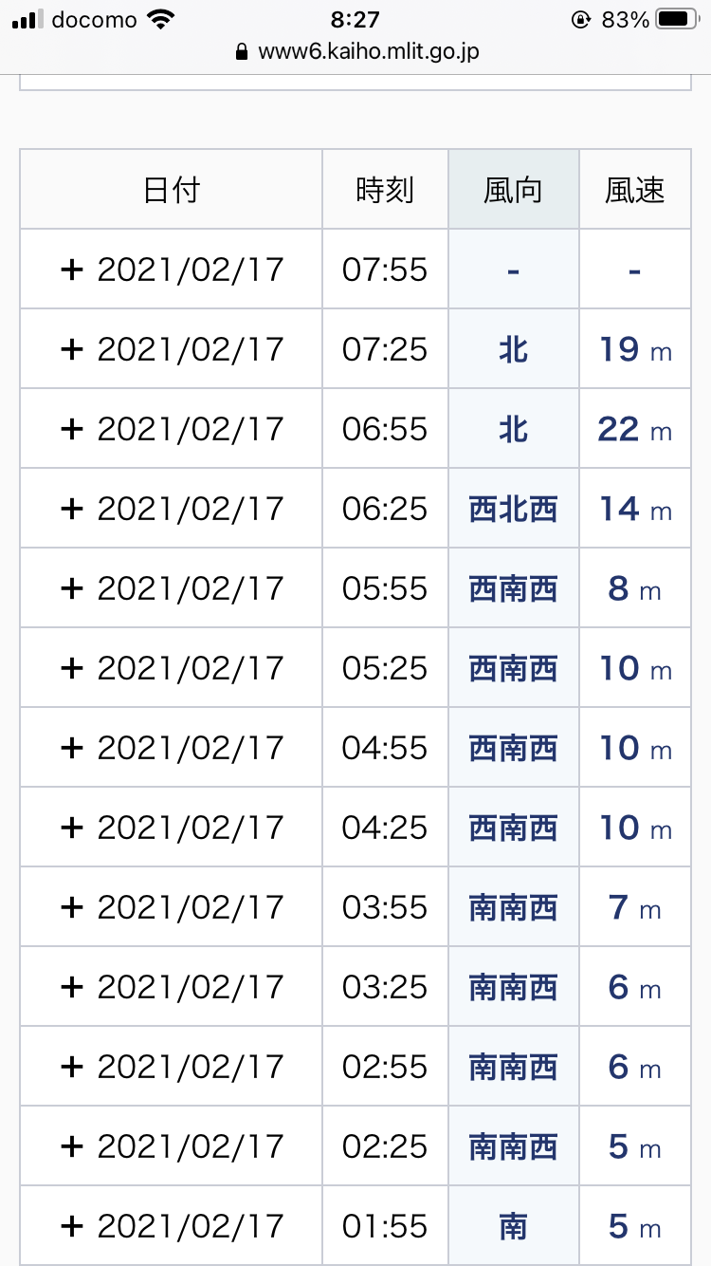Expand the 05:55 row plus icon
Screen dimensions: 711x1266
[72, 588]
